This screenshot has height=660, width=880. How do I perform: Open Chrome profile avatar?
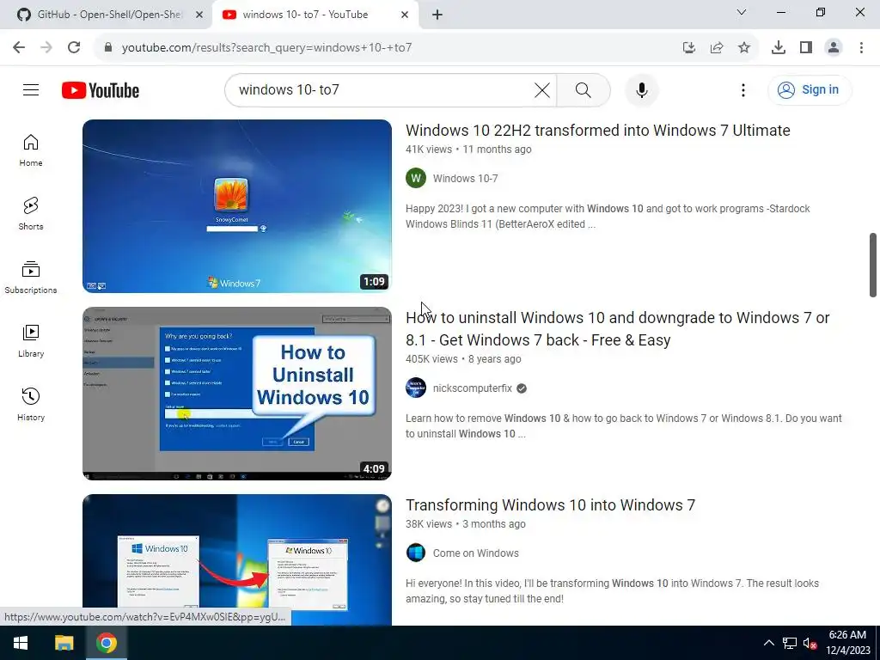834,47
